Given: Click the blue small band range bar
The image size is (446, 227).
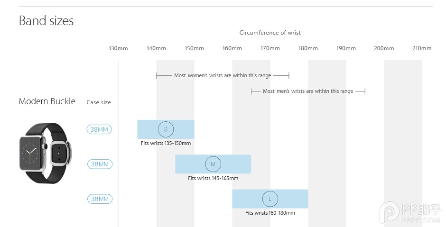Looking at the screenshot, I should [166, 129].
